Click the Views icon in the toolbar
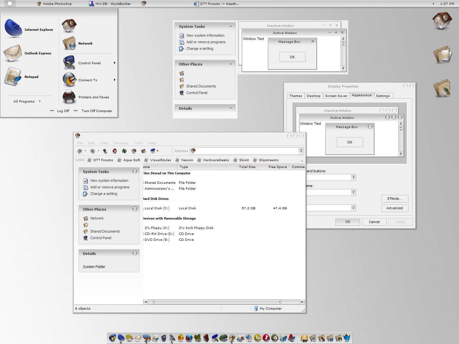459x344 pixels. point(153,151)
